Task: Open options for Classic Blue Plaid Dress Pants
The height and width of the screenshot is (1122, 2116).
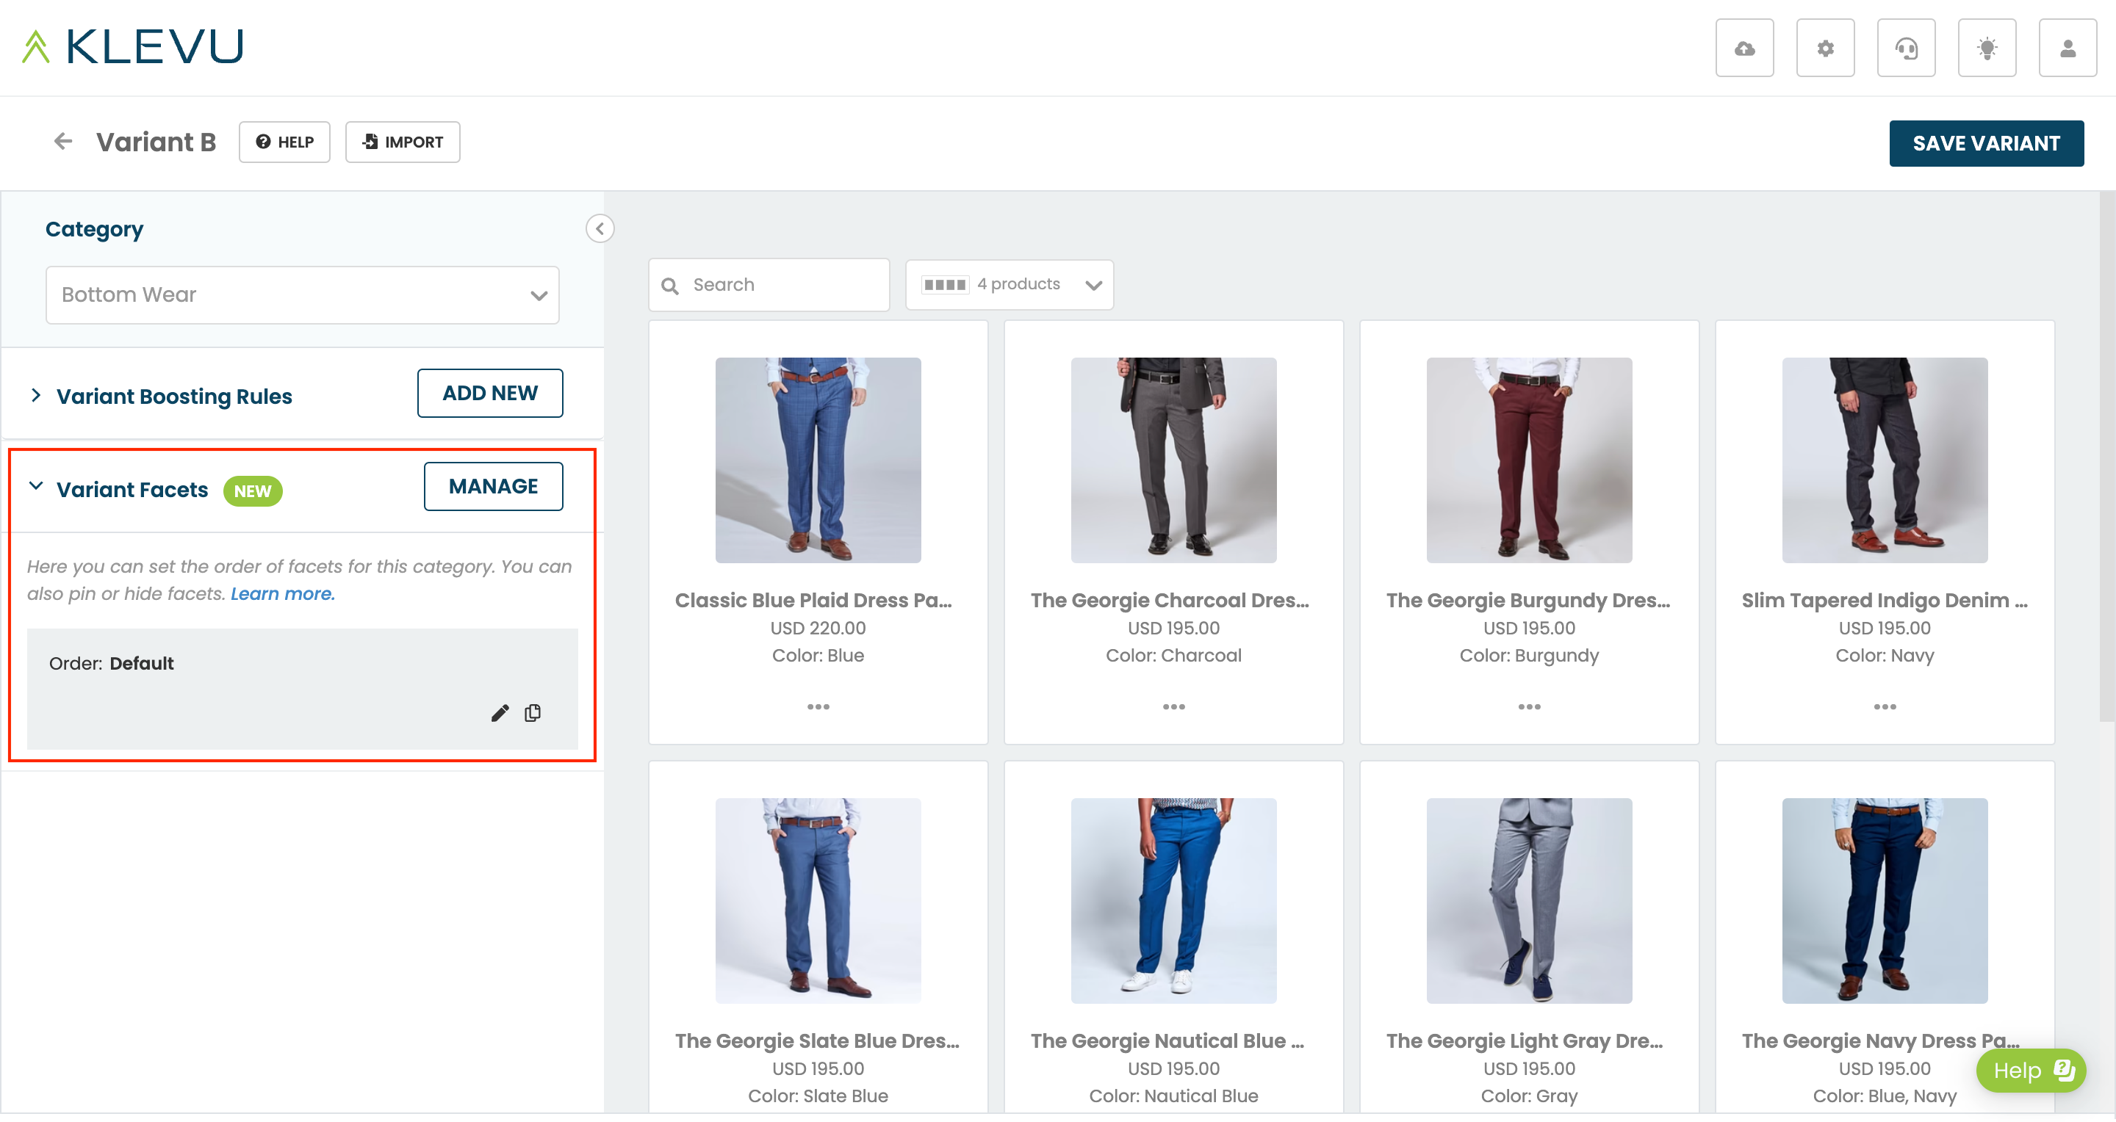Action: [x=818, y=706]
